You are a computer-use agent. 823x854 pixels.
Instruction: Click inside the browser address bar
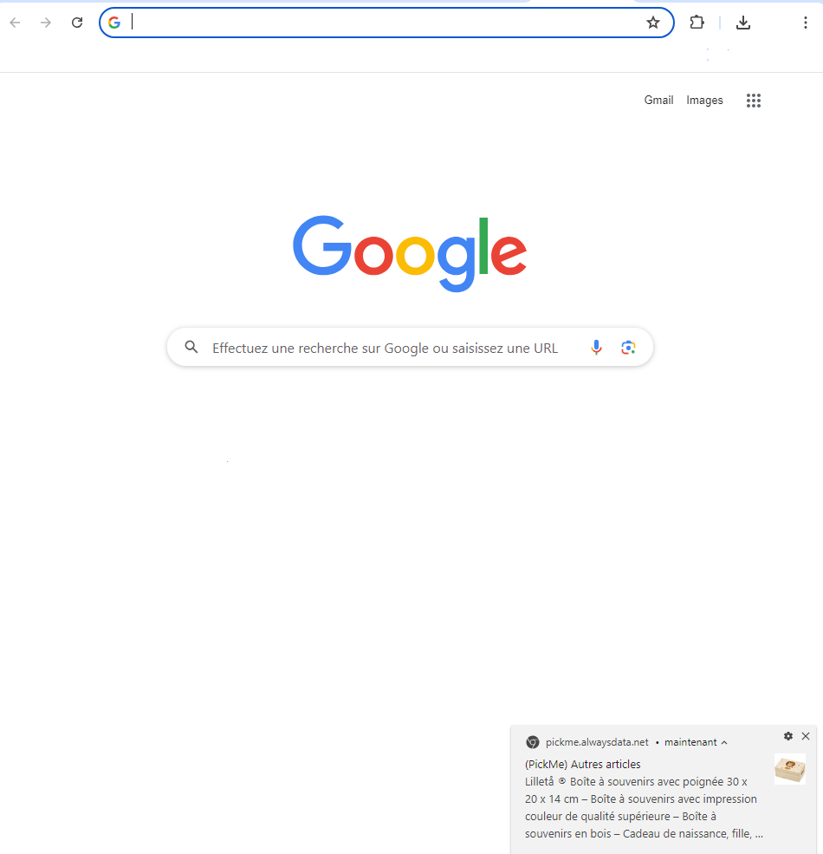[386, 23]
